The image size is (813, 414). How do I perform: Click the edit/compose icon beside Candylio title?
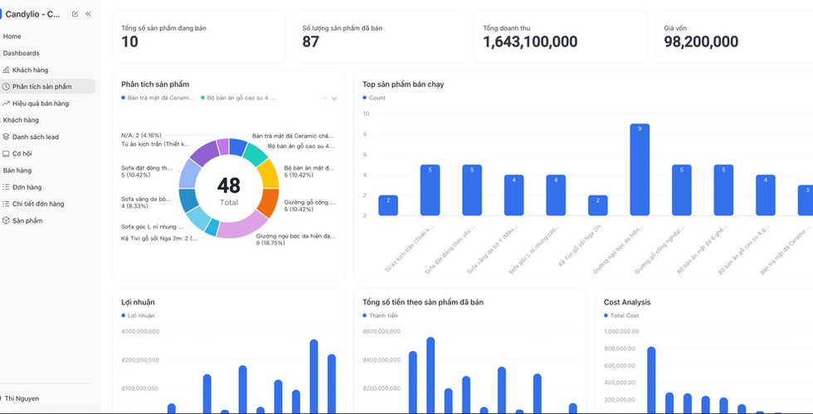pyautogui.click(x=75, y=15)
